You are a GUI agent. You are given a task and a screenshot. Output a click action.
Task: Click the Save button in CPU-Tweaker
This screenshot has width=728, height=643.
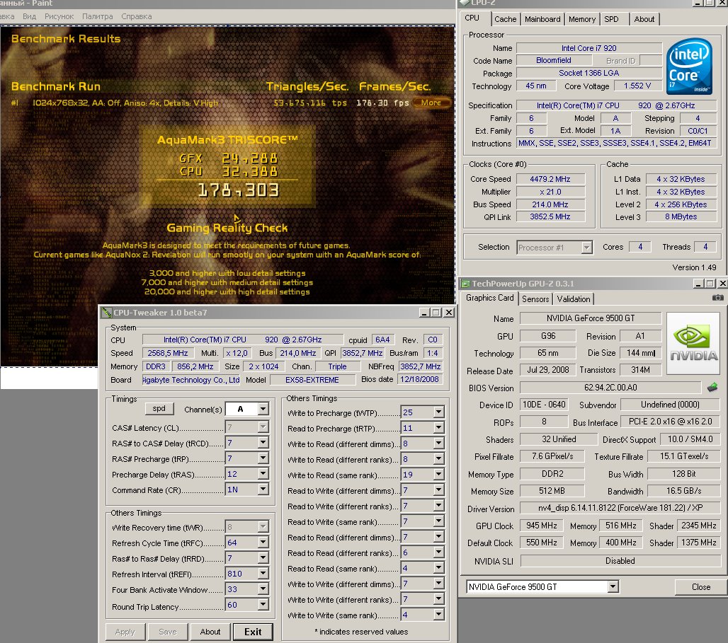click(x=168, y=632)
